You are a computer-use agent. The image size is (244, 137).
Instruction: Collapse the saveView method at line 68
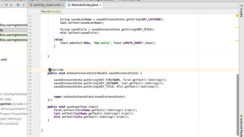pos(40,107)
